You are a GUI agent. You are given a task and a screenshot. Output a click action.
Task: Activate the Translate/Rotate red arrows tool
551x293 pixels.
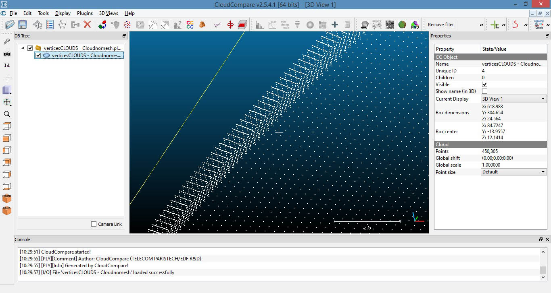tap(230, 25)
